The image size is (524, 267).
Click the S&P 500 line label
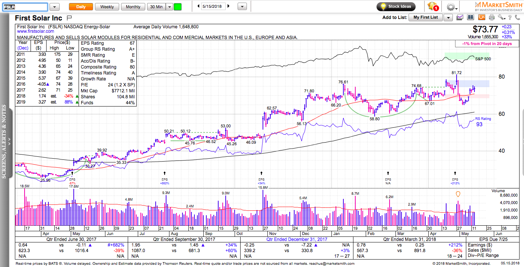click(x=484, y=59)
